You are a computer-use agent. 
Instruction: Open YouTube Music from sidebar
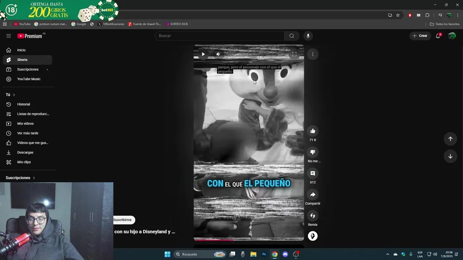(27, 79)
